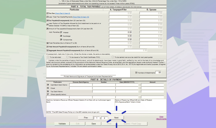The width and height of the screenshot is (216, 128).
Task: Click the Check row Amount field
Action: tap(152, 88)
